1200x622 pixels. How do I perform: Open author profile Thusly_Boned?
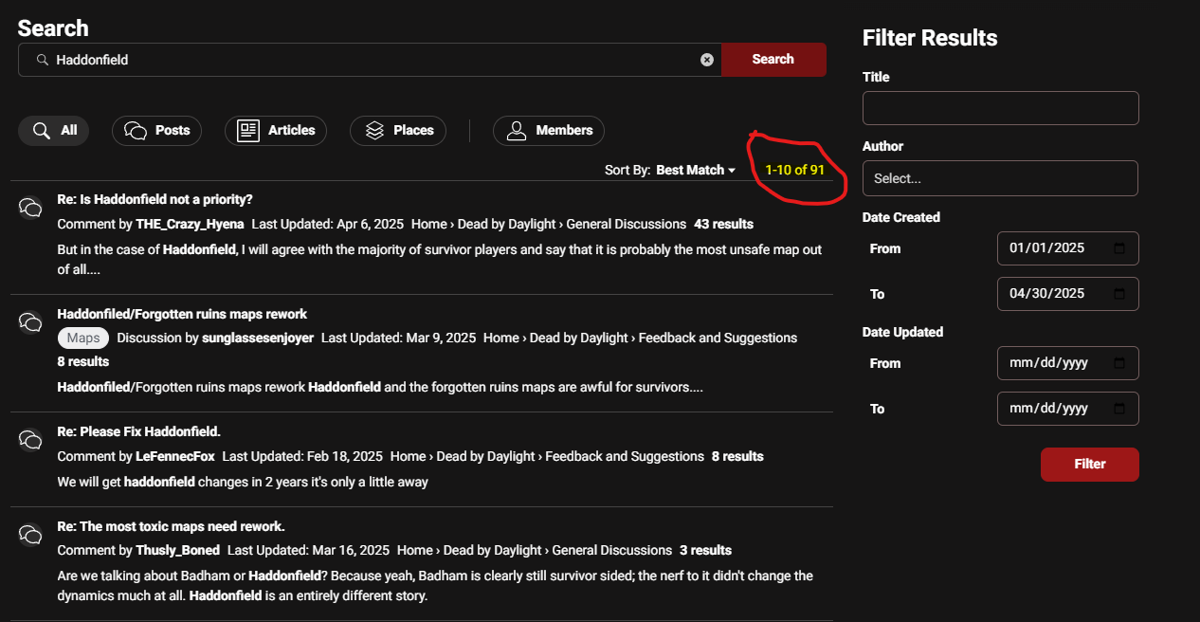click(178, 550)
